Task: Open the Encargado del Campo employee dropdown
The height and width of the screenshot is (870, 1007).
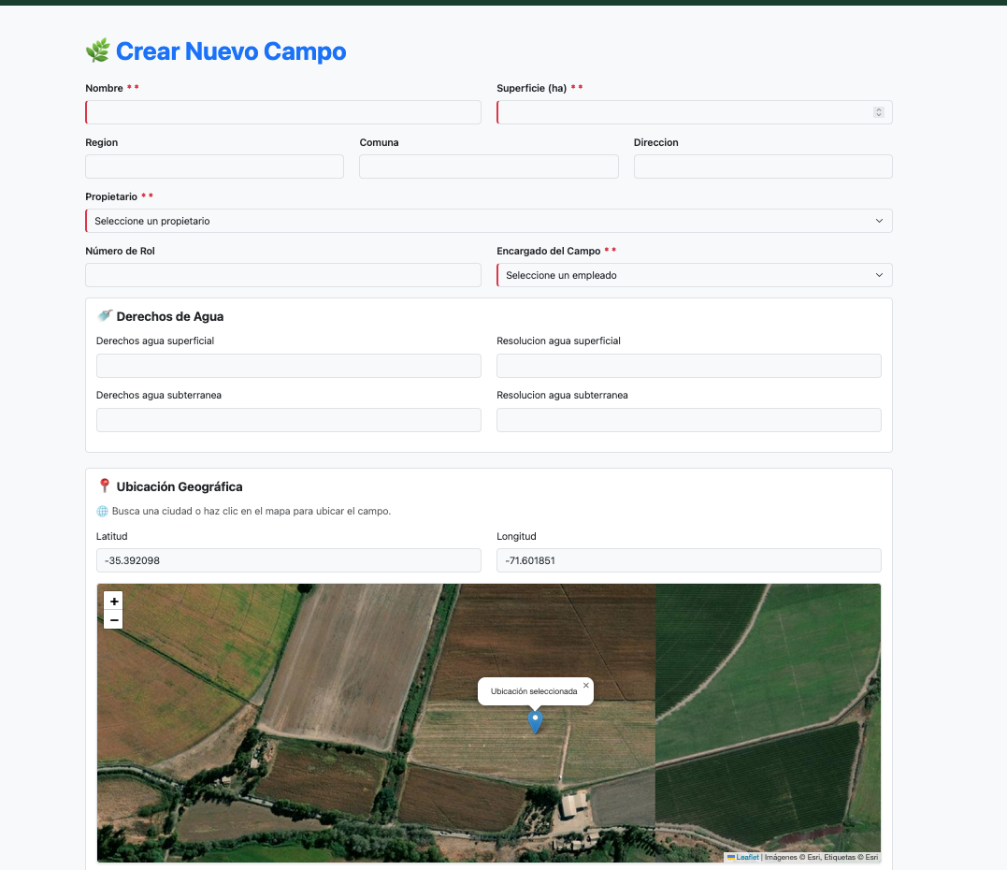Action: point(694,274)
